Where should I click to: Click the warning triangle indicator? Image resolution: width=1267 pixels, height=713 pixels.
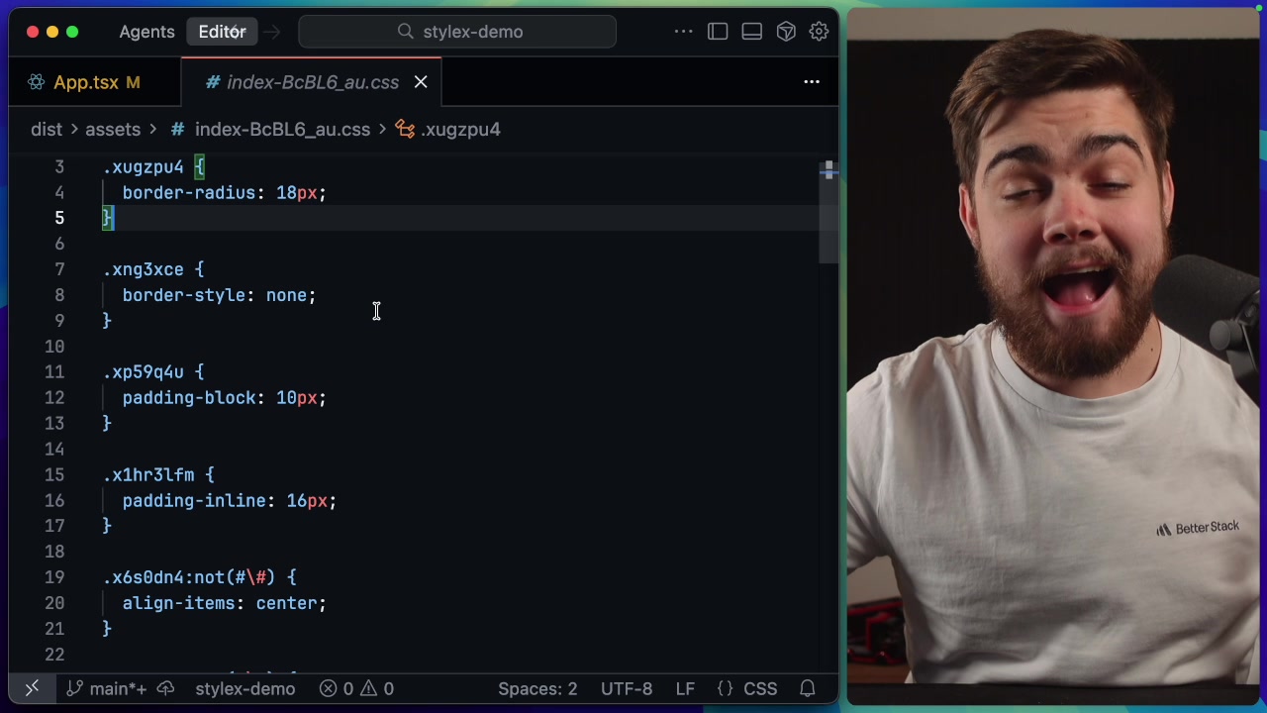click(370, 688)
